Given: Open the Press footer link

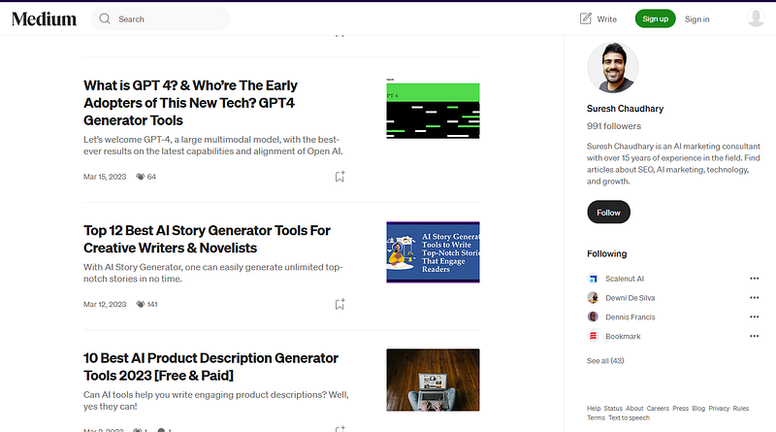Looking at the screenshot, I should point(681,409).
